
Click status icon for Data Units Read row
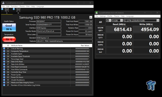4,61
